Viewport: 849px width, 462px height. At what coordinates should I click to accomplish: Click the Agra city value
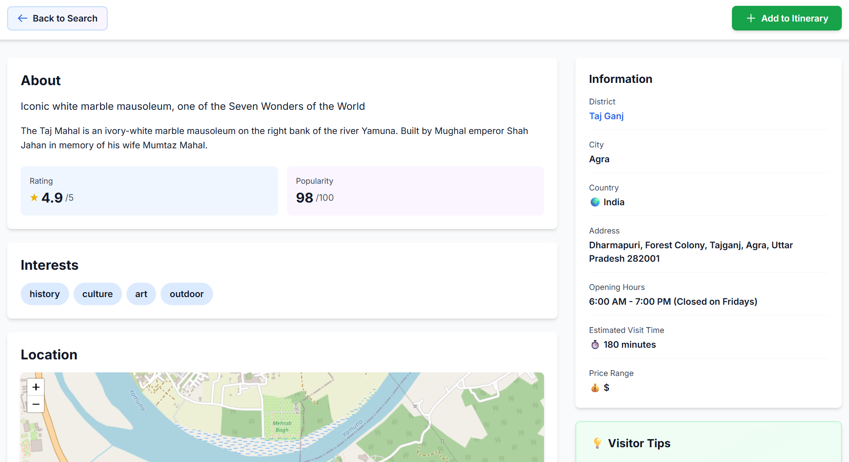pyautogui.click(x=599, y=159)
